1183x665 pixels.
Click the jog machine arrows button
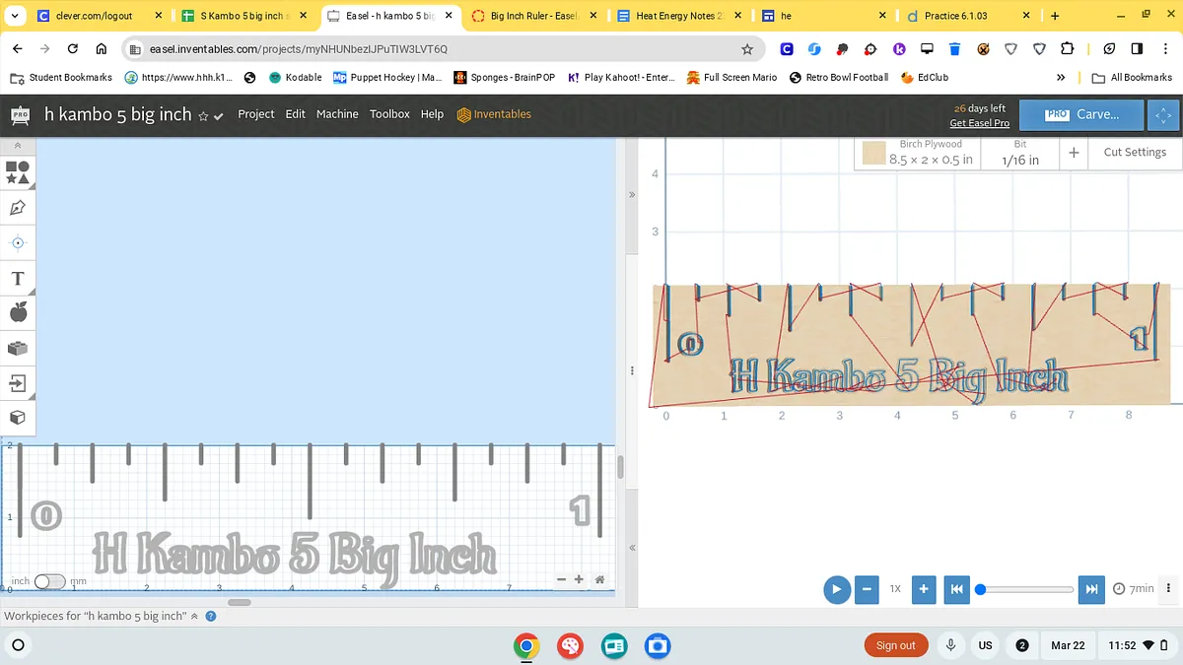1164,115
